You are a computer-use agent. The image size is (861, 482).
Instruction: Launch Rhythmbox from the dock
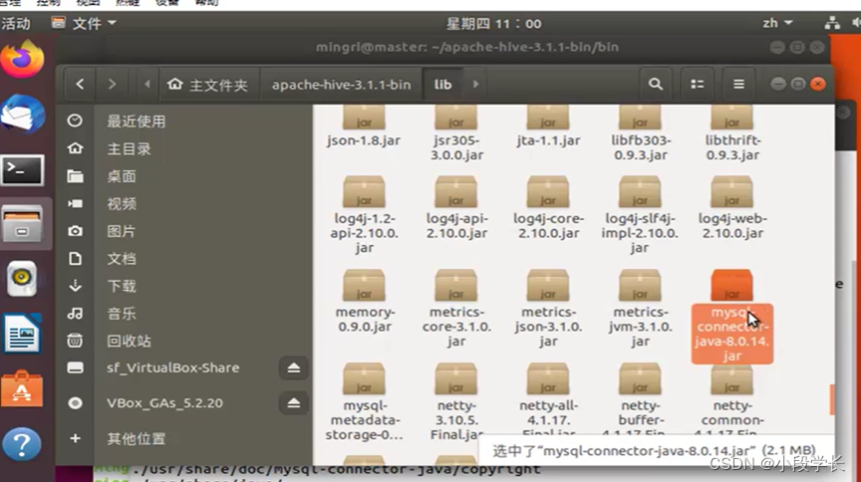(x=23, y=279)
